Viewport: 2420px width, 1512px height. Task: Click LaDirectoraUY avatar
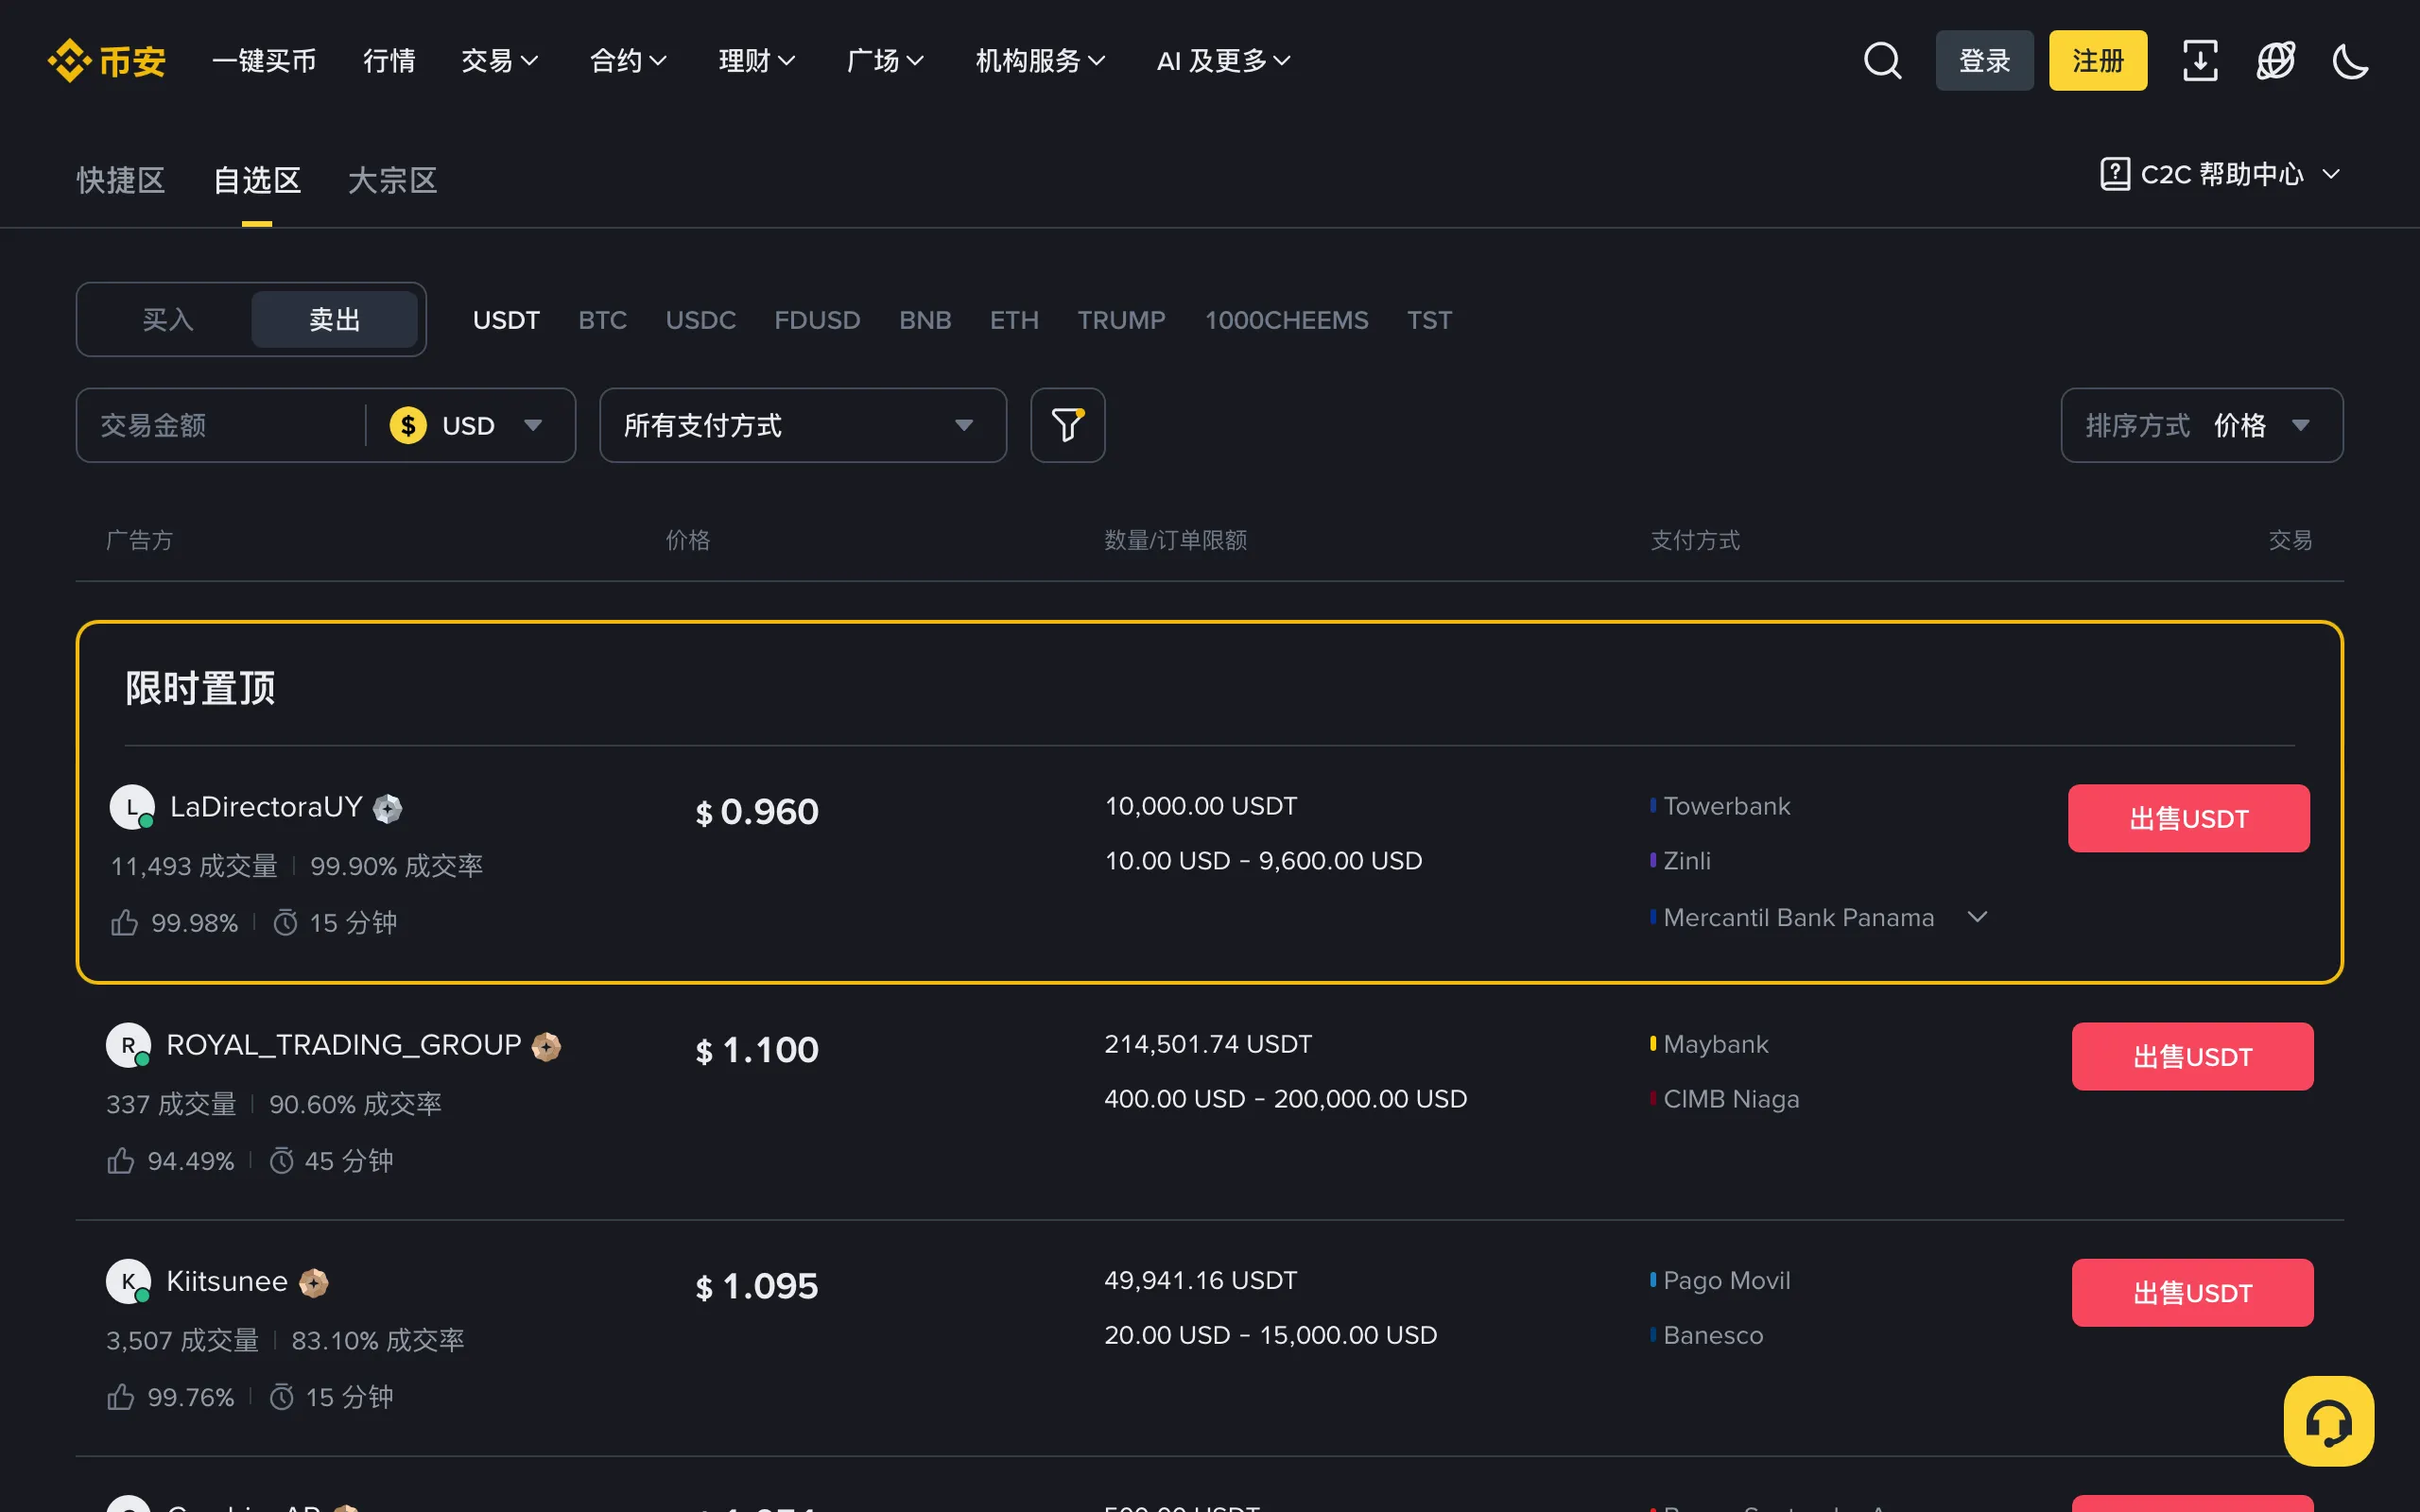coord(132,807)
